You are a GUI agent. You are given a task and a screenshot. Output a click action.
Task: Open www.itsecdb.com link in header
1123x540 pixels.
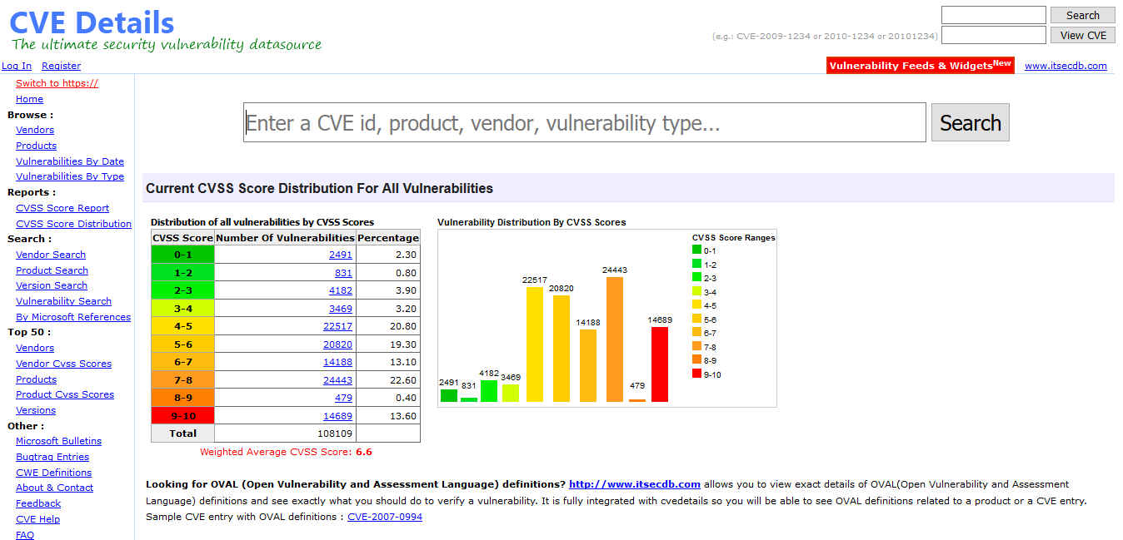(1066, 66)
